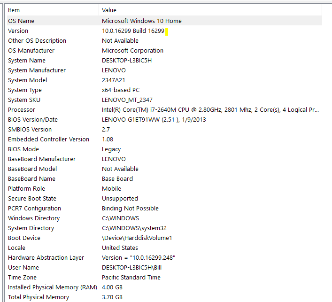Click the Binding Not Possible value
332x302 pixels.
click(x=130, y=209)
